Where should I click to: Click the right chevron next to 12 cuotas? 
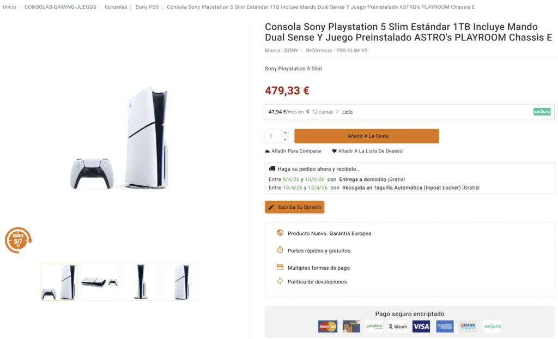tap(337, 112)
